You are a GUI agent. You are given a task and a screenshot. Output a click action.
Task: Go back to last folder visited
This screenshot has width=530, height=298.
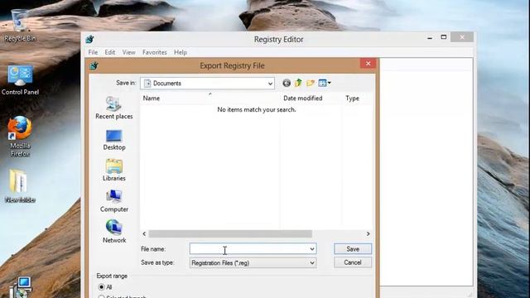287,83
